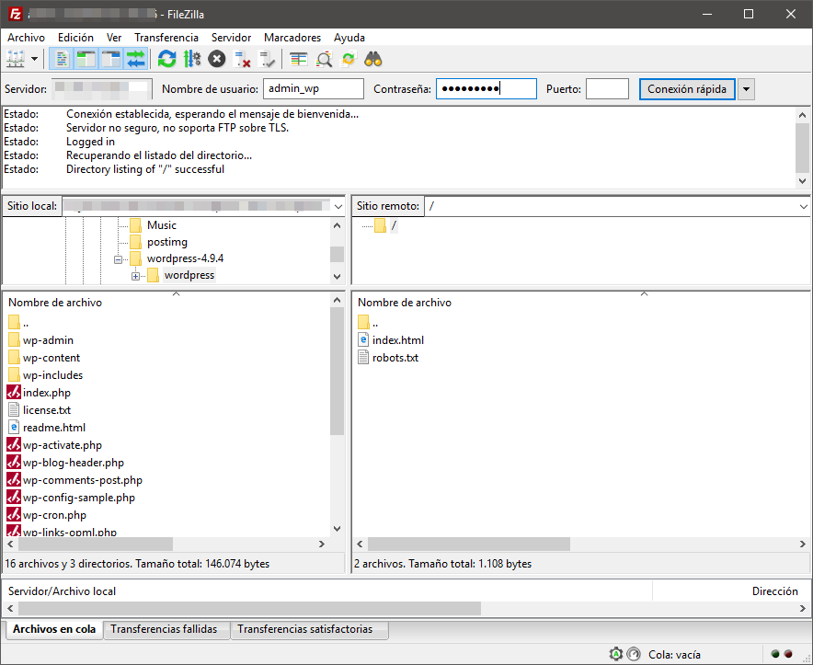This screenshot has height=665, width=813.
Task: Open the Site Manager icon
Action: pyautogui.click(x=16, y=59)
